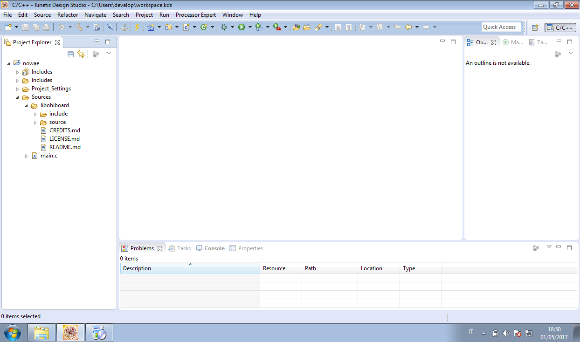Click the Type column header
The image size is (580, 342).
421,268
